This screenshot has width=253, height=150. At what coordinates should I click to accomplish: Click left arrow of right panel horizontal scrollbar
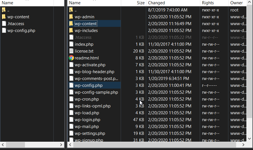70,145
